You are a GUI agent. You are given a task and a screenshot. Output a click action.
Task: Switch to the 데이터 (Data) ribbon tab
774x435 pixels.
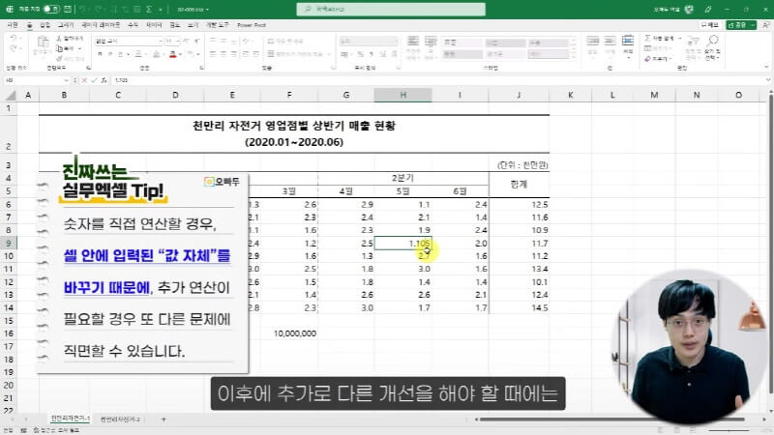tap(154, 25)
